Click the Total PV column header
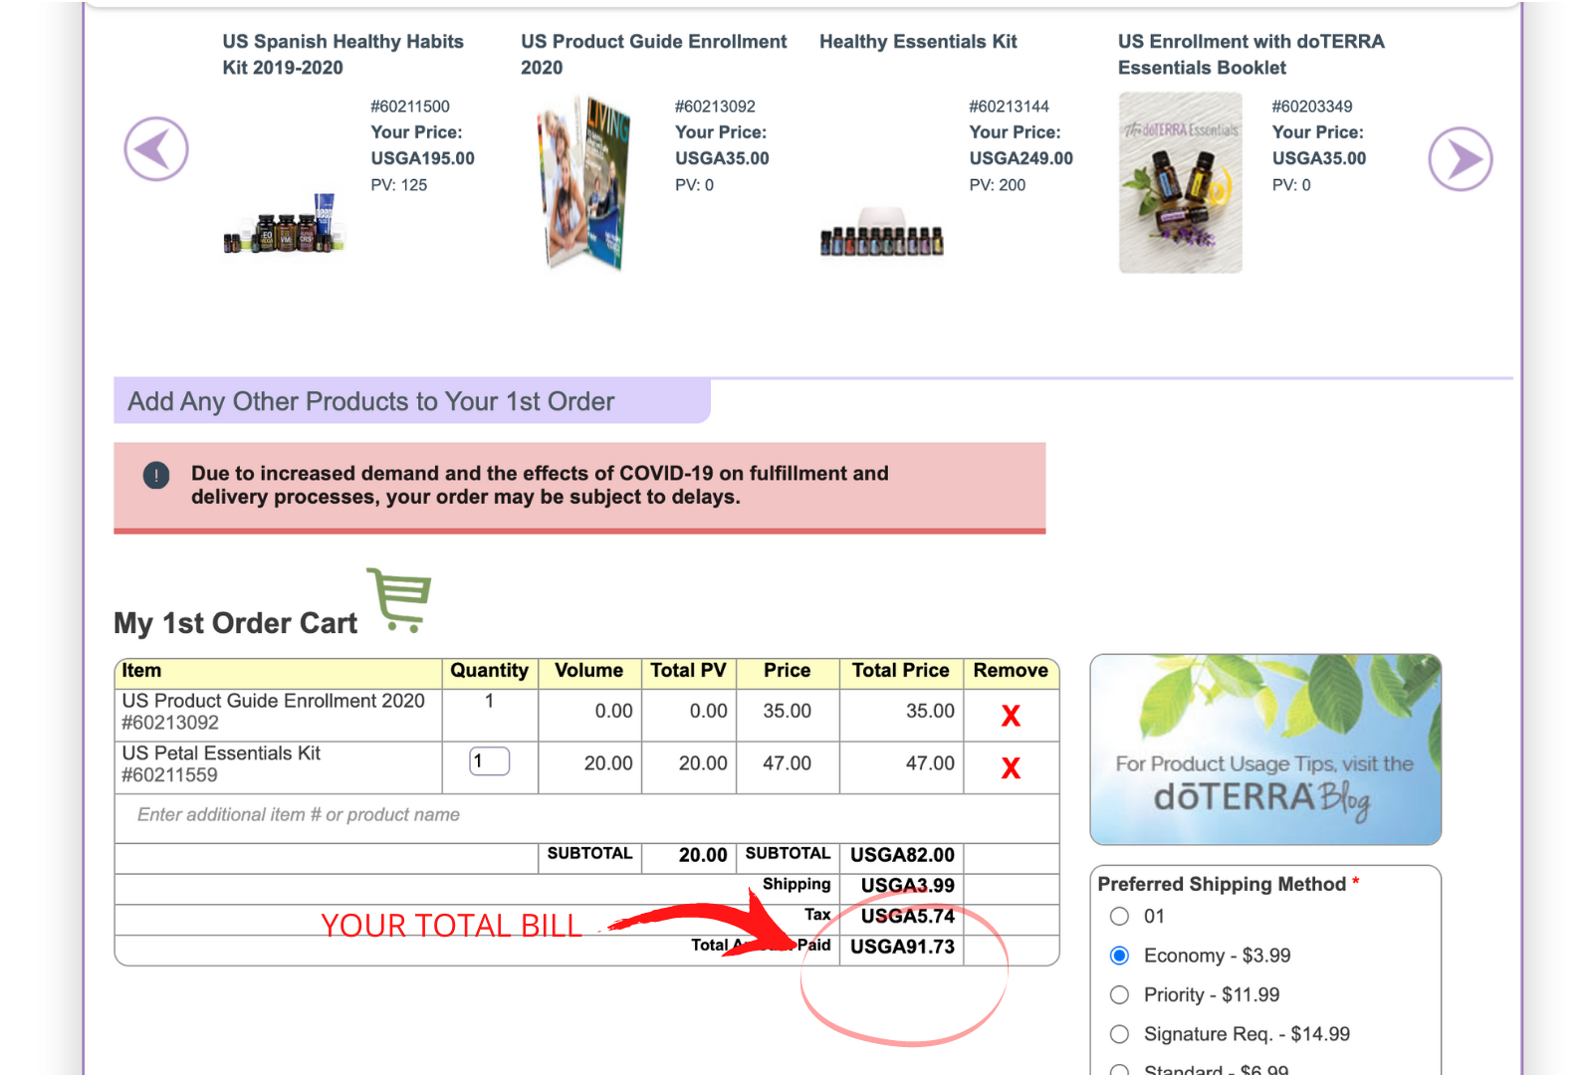The width and height of the screenshot is (1593, 1075). point(688,671)
